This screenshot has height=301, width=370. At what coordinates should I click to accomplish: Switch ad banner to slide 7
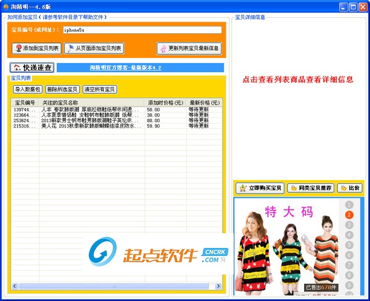pyautogui.click(x=349, y=265)
